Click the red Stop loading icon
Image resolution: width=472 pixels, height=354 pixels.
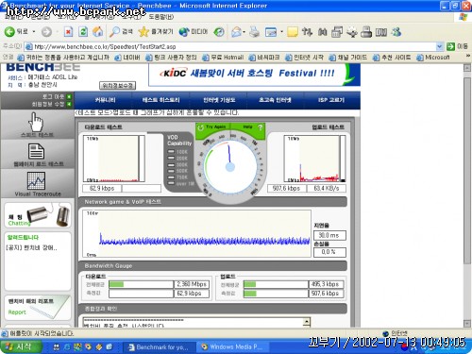point(68,31)
